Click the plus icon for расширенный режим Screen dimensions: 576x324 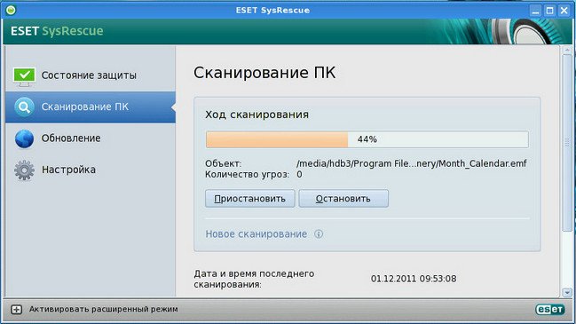pyautogui.click(x=16, y=309)
